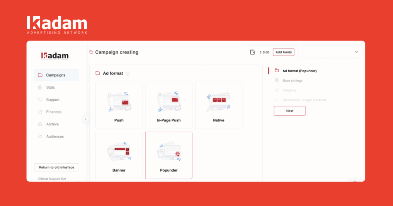Click the wallet balance icon
The image size is (393, 206).
click(x=253, y=52)
